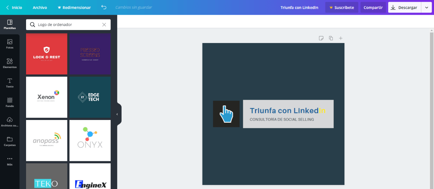
Task: Show more options with Más
Action: click(10, 161)
